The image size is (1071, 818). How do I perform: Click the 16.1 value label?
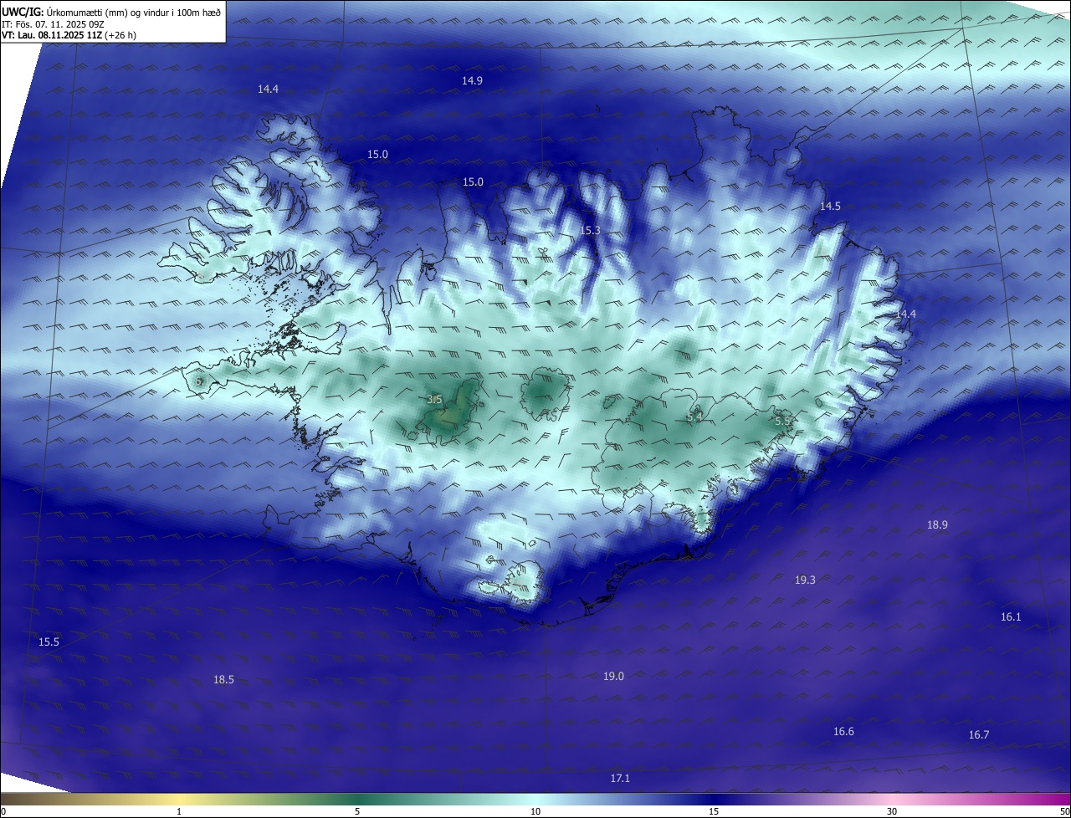(x=1011, y=617)
